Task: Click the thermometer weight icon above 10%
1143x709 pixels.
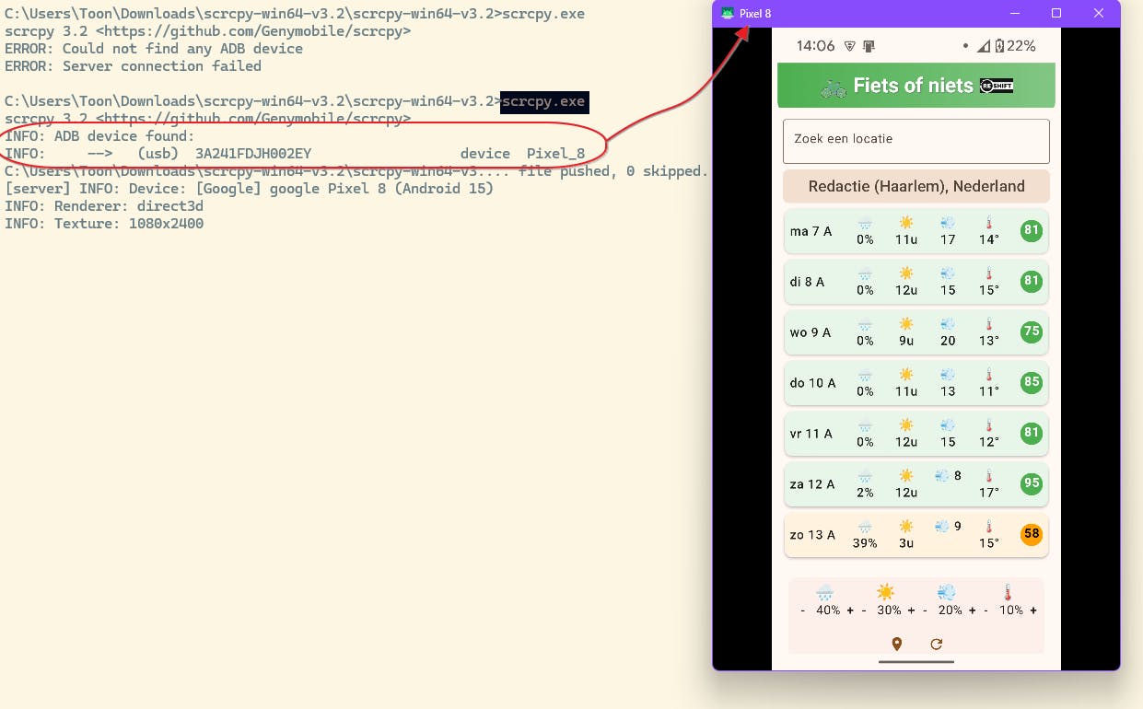Action: [x=1008, y=592]
